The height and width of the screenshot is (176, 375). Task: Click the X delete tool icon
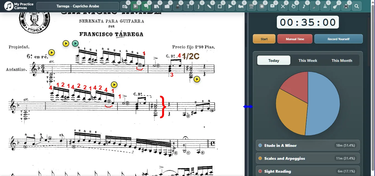click(283, 6)
